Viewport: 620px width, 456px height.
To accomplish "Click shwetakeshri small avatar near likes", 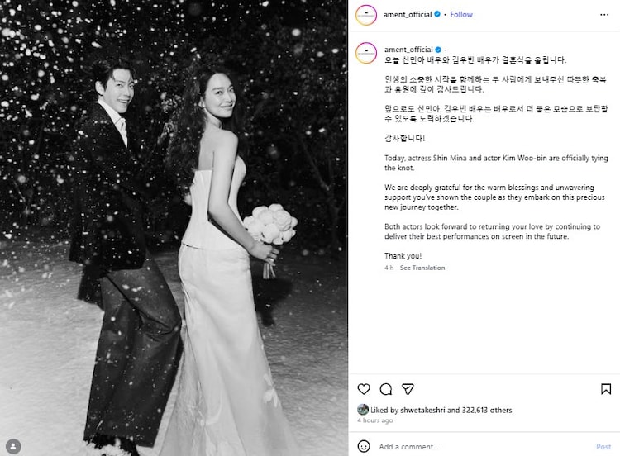I will (363, 410).
